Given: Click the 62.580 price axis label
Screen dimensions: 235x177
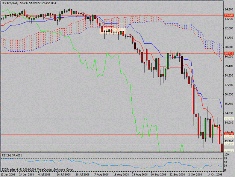Looking at the screenshot, I should 229,28.
